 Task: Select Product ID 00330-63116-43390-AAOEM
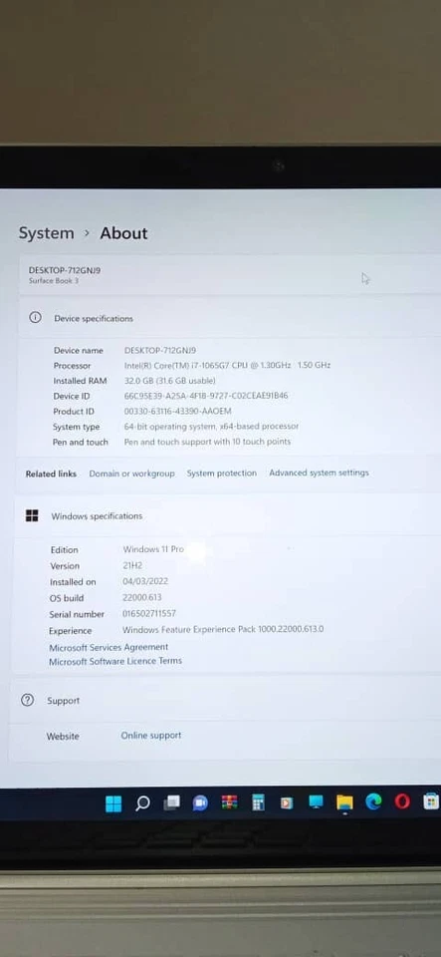point(177,412)
